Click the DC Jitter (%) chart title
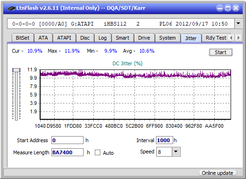This screenshot has width=246, height=179. click(127, 63)
